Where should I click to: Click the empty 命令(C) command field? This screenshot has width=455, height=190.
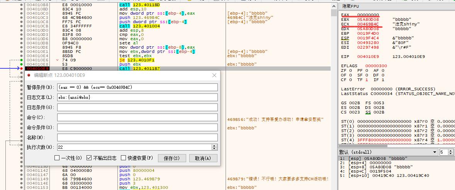(137, 117)
